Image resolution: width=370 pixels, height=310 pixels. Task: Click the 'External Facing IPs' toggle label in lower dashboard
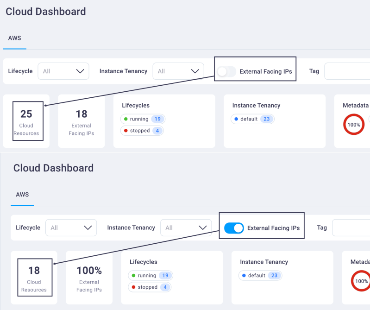click(x=274, y=228)
